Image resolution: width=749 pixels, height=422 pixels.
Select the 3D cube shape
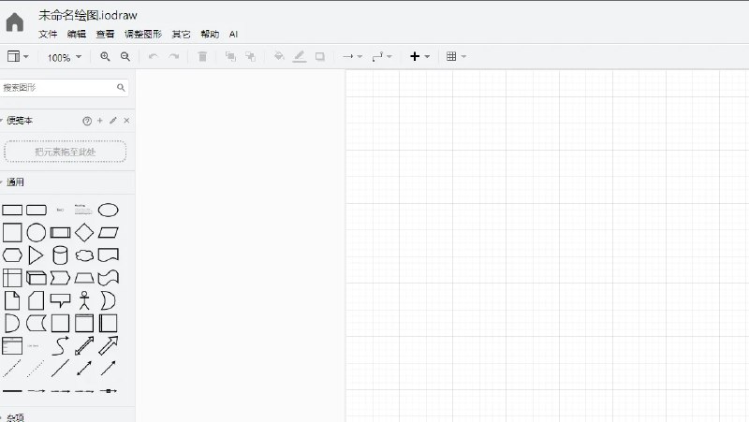(x=37, y=278)
